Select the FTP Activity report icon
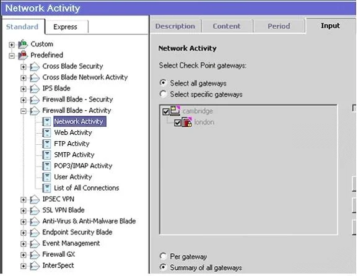The height and width of the screenshot is (276, 358). [46, 144]
